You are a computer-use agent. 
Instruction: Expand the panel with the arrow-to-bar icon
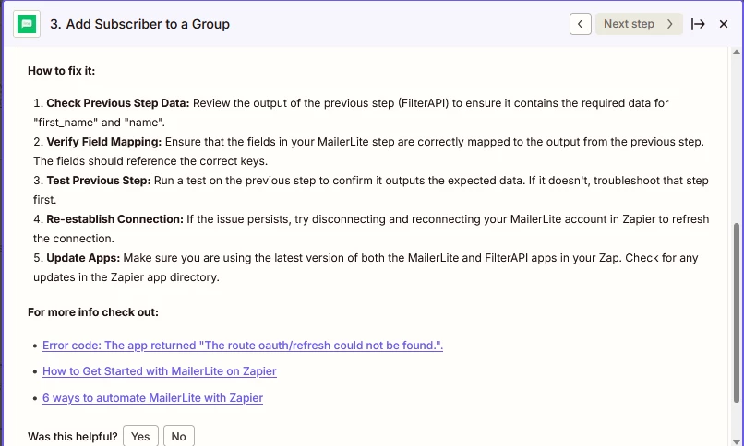click(698, 24)
